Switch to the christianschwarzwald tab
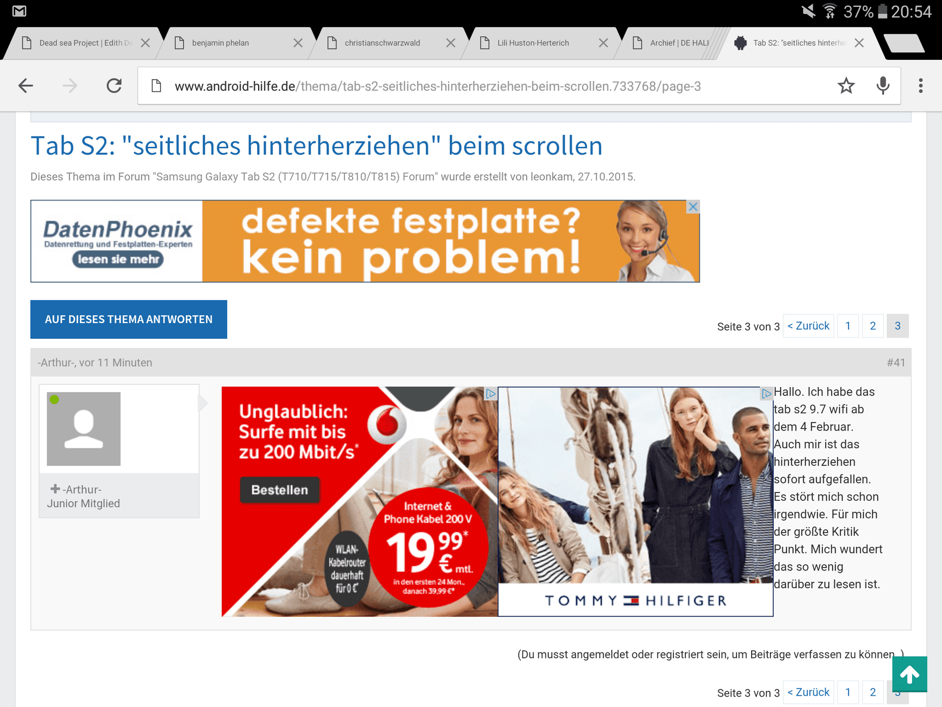This screenshot has width=942, height=707. pos(382,43)
